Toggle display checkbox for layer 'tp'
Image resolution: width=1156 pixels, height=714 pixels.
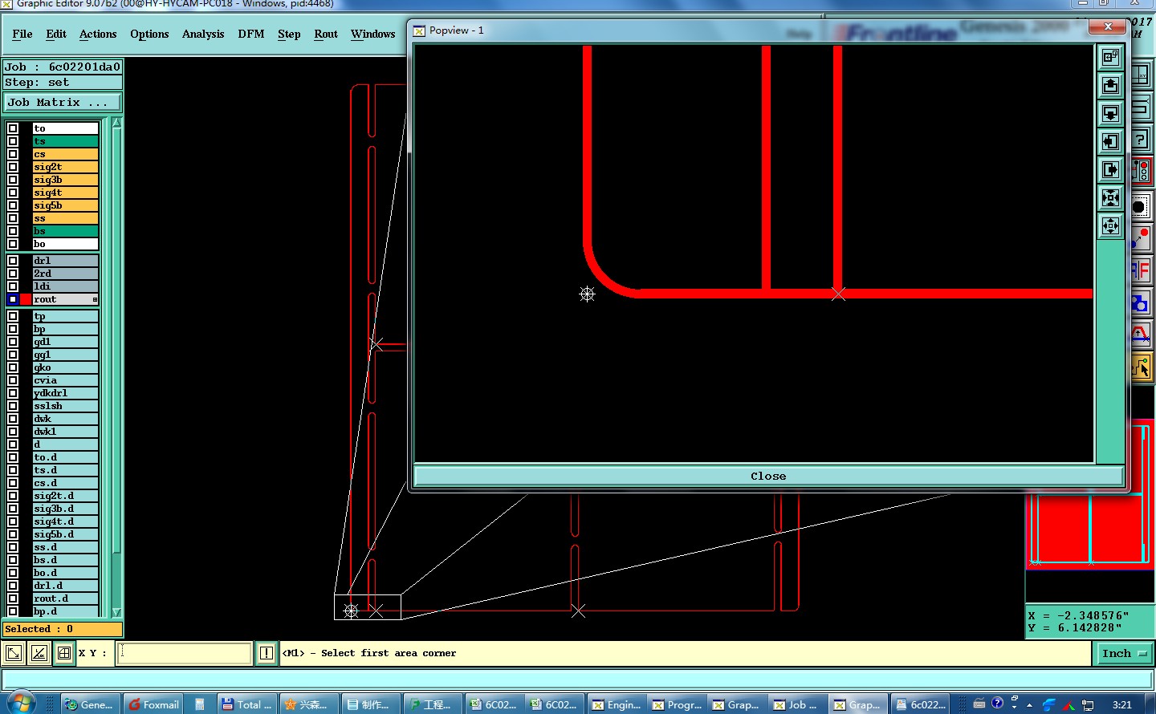(x=13, y=316)
